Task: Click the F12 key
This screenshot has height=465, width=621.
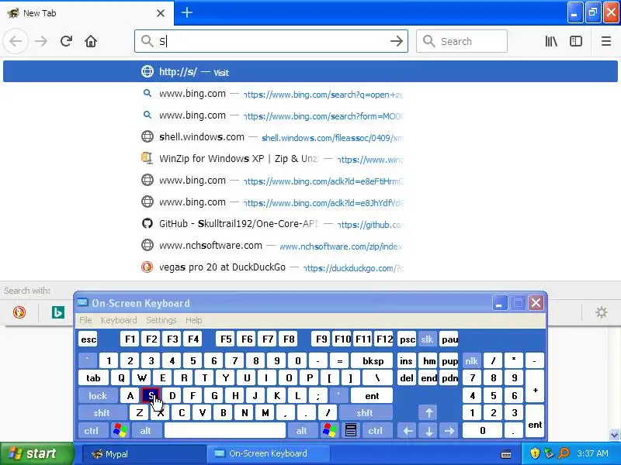Action: point(384,339)
